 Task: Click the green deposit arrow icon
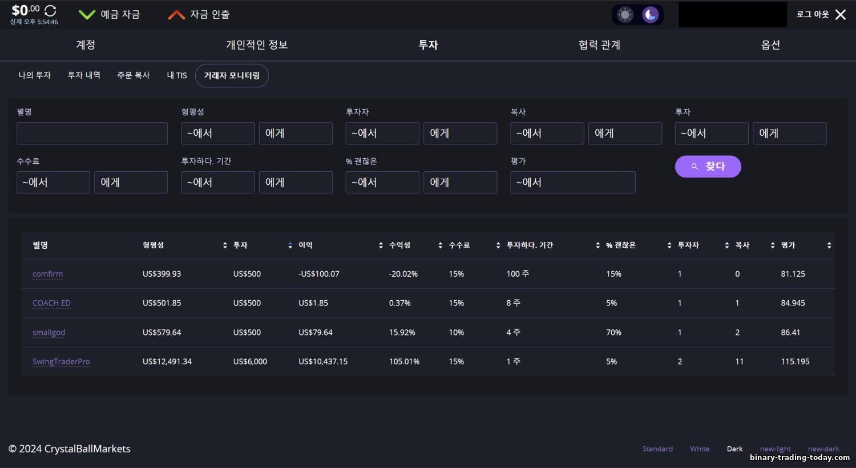click(x=87, y=14)
